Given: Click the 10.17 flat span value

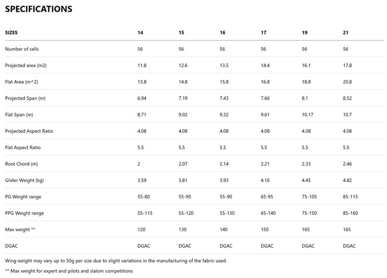Looking at the screenshot, I should tap(308, 115).
